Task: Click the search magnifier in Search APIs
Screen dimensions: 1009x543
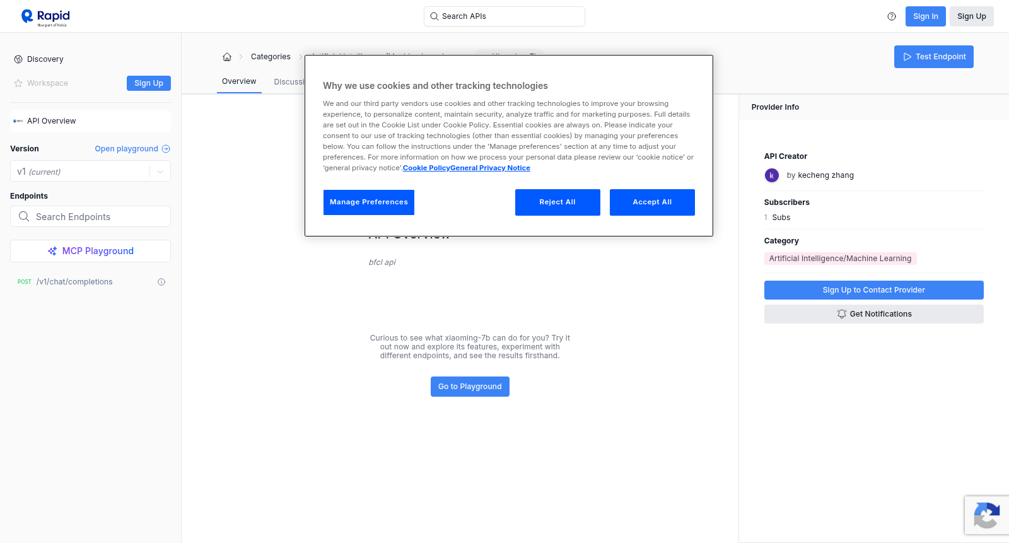Action: coord(434,16)
